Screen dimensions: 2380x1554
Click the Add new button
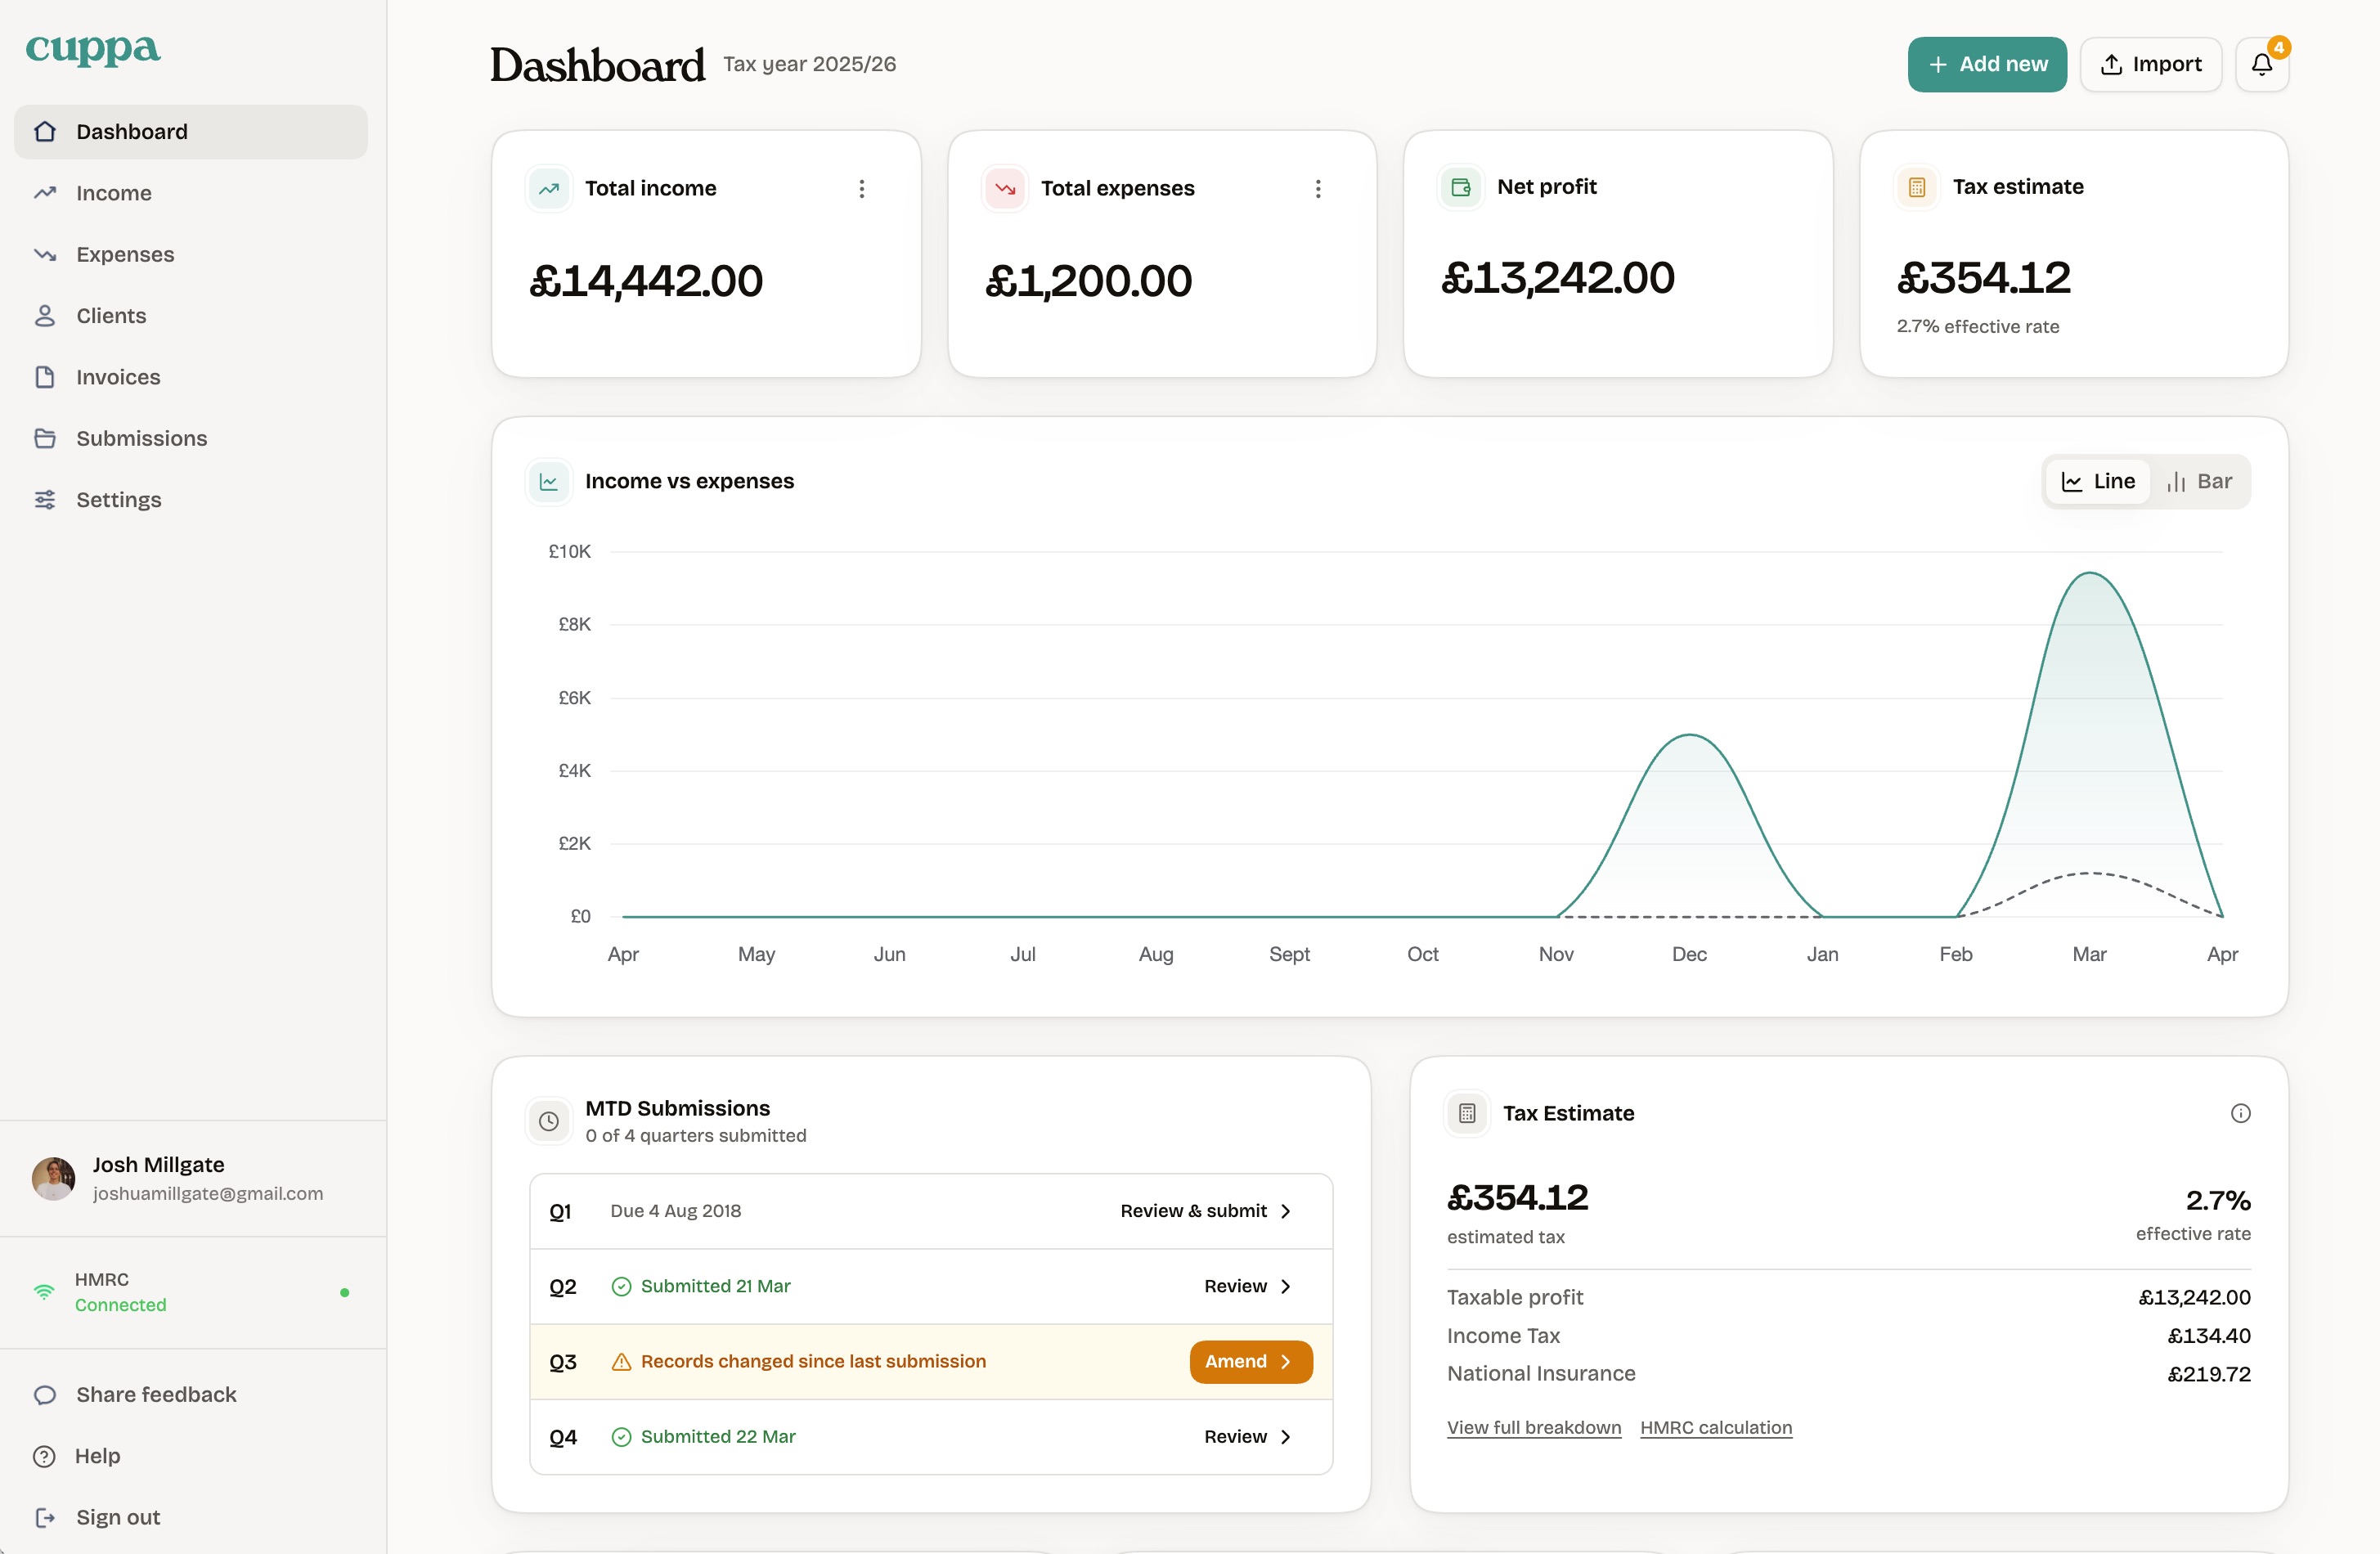[x=1986, y=63]
